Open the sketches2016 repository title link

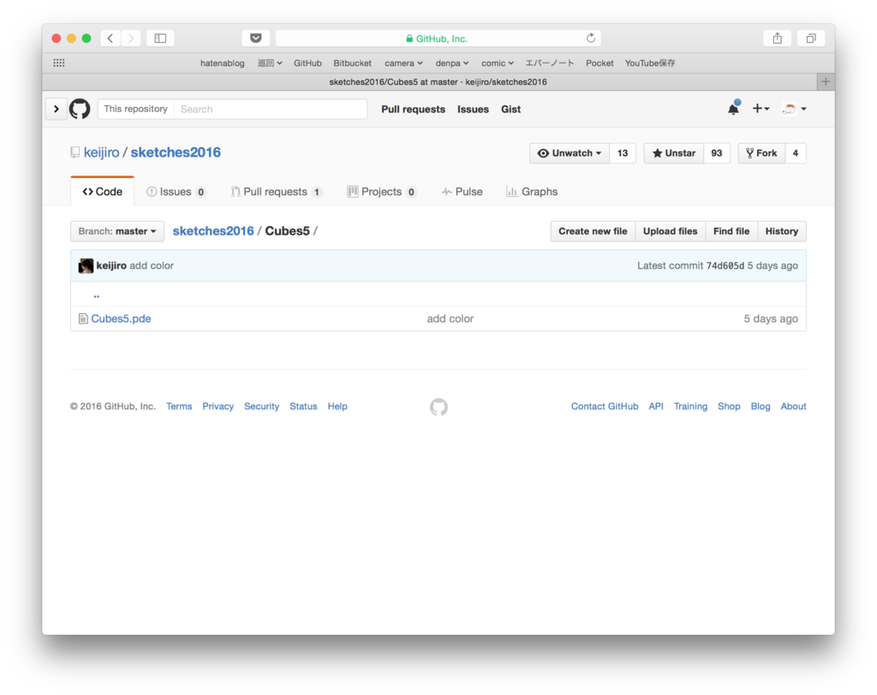pyautogui.click(x=176, y=152)
